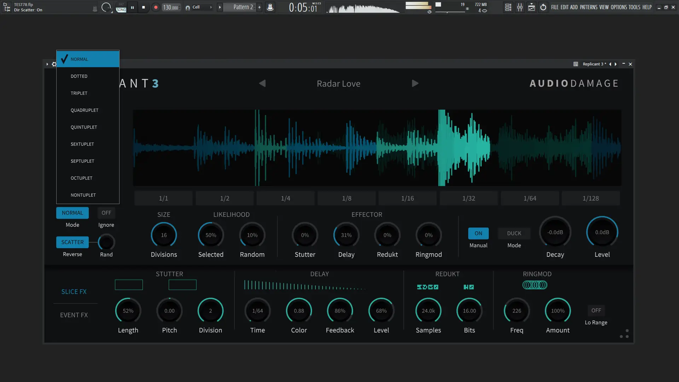Toggle the Manual ON switch
679x382 pixels.
pyautogui.click(x=478, y=233)
